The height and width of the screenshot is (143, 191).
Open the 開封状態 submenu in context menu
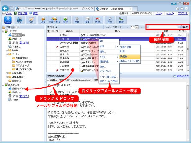(109, 62)
